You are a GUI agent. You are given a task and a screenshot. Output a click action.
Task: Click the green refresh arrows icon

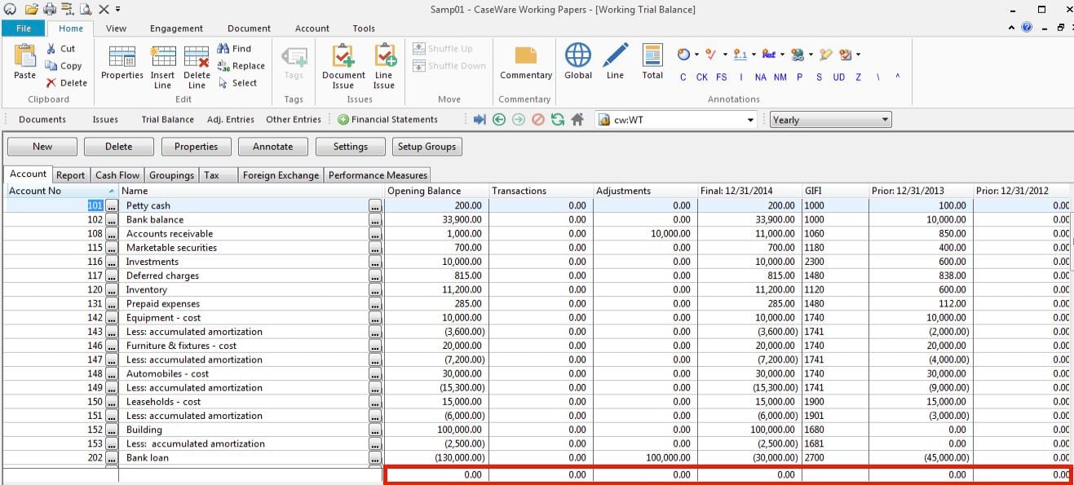pyautogui.click(x=558, y=119)
